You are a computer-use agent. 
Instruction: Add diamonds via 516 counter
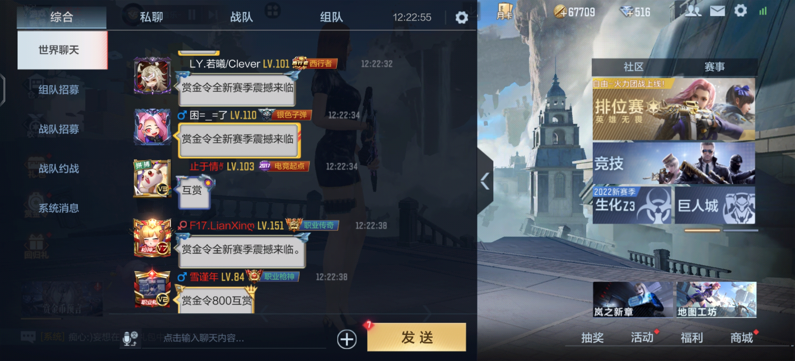(x=635, y=12)
